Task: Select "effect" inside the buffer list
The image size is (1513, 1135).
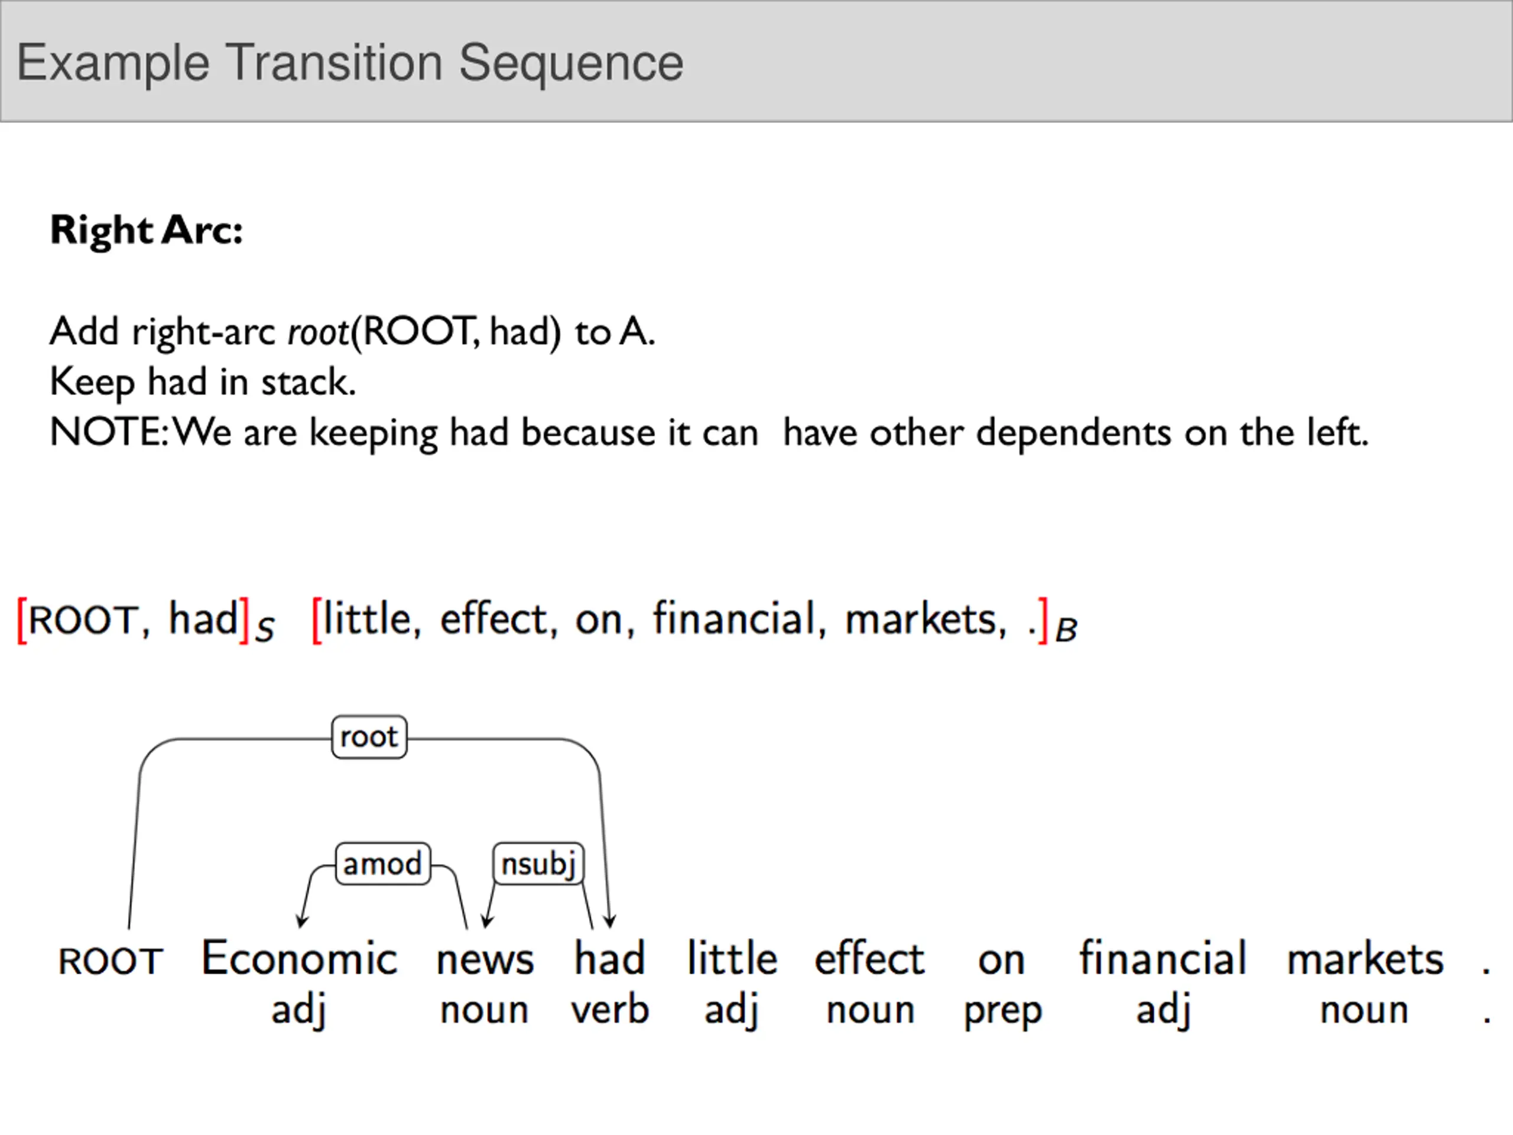Action: point(494,619)
